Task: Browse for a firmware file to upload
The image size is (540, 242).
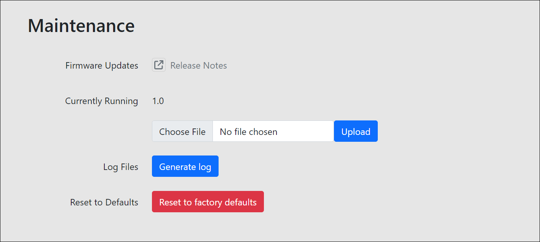Action: 182,131
